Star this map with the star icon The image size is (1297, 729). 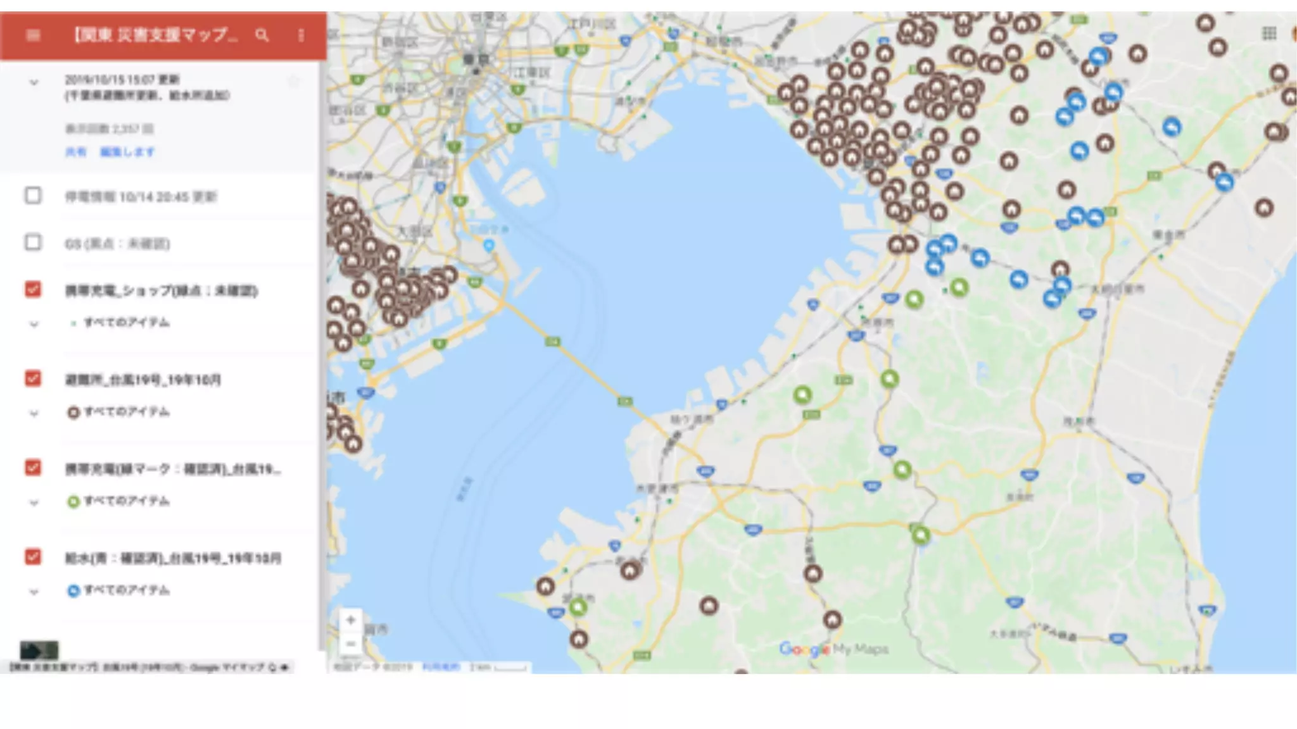[x=293, y=82]
